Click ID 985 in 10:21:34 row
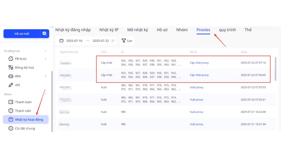Image resolution: width=281 pixels, height=158 pixels. pyautogui.click(x=123, y=124)
